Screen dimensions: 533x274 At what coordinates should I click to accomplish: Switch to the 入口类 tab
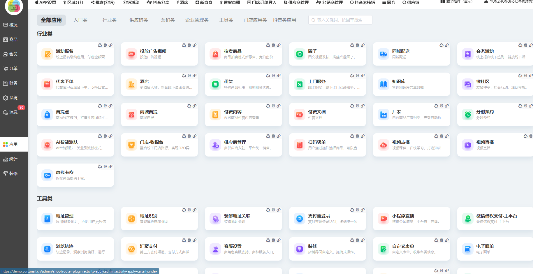tap(80, 20)
